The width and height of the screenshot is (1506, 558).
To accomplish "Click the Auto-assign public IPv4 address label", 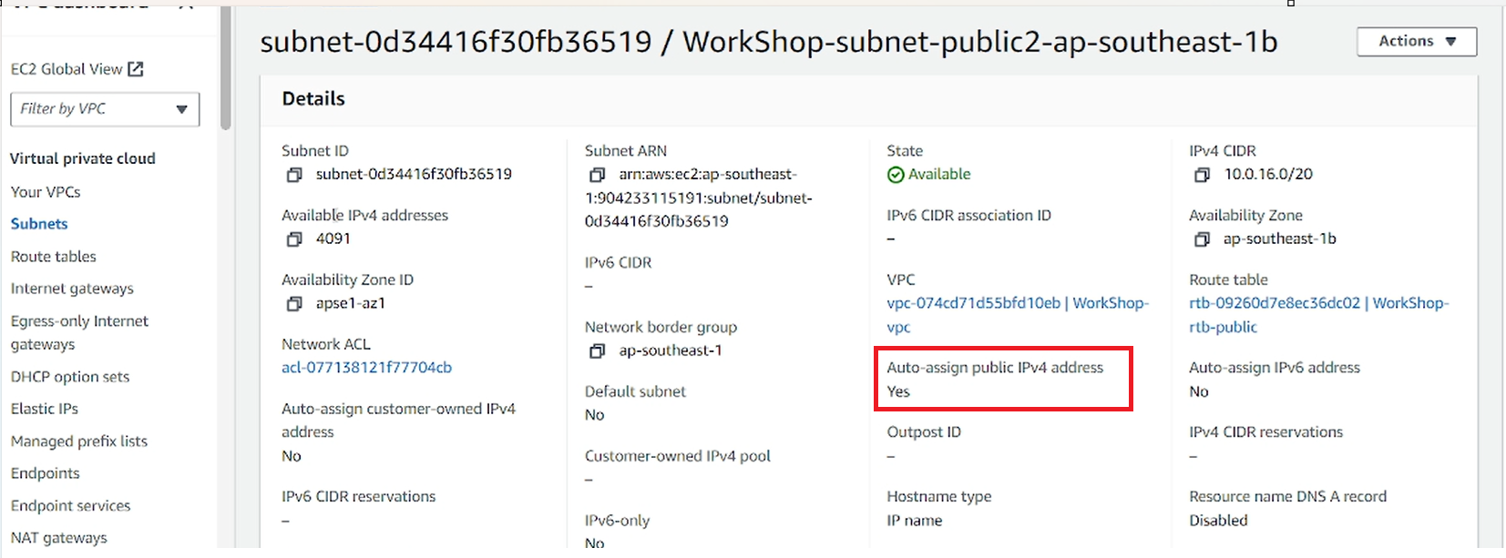I will (995, 368).
